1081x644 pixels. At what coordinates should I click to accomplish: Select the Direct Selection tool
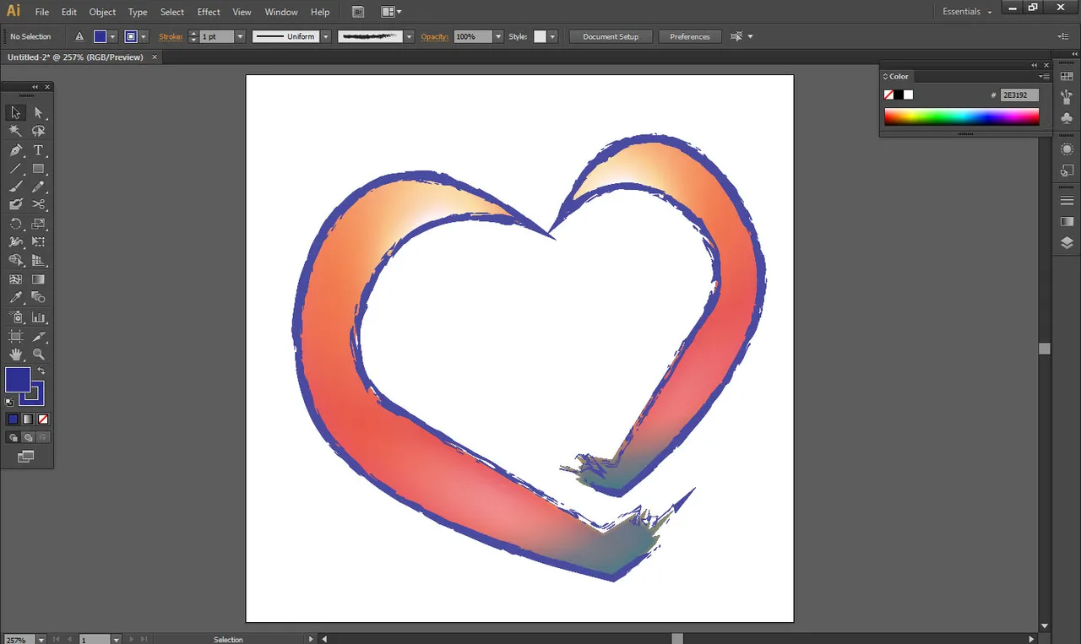[38, 112]
